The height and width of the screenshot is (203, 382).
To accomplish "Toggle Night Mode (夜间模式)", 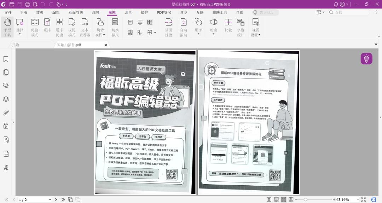I will pyautogui.click(x=71, y=27).
